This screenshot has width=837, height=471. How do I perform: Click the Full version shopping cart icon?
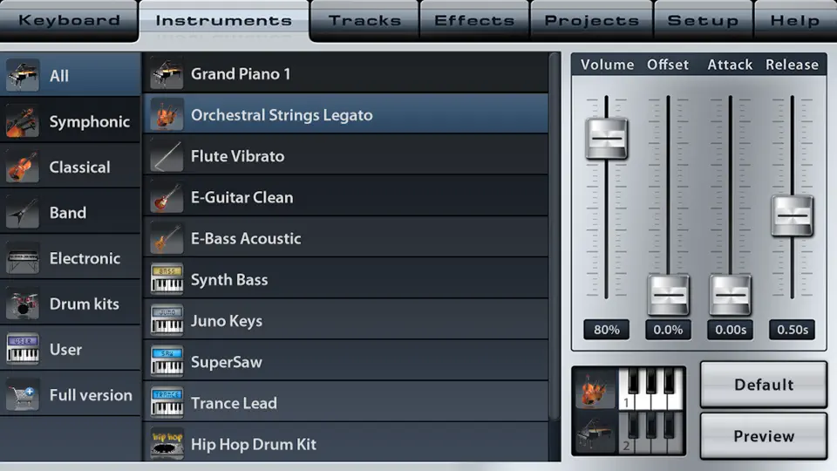(23, 394)
